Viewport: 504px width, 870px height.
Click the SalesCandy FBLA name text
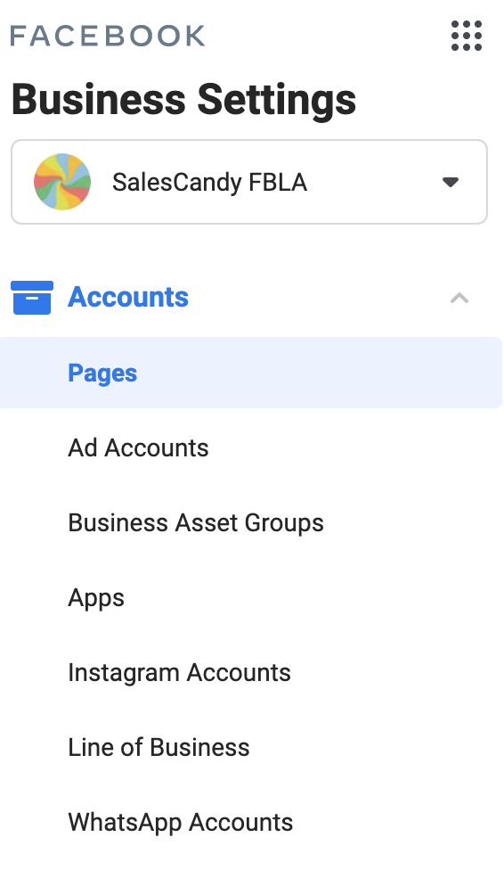click(x=209, y=183)
